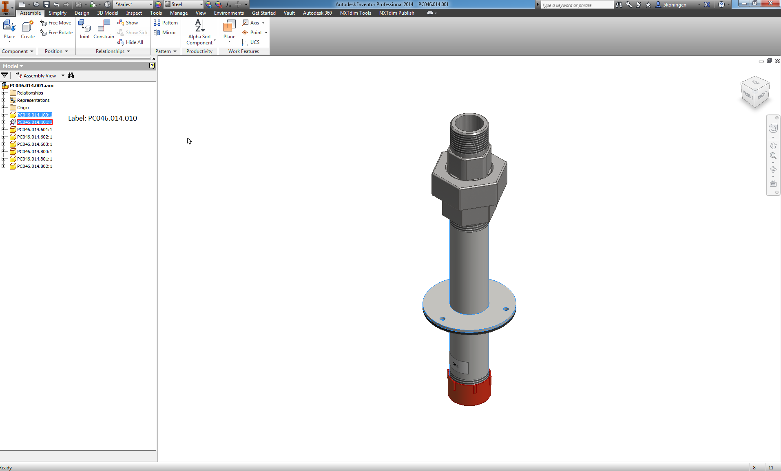Run Alpha Sort Component
The height and width of the screenshot is (471, 781).
click(x=199, y=32)
